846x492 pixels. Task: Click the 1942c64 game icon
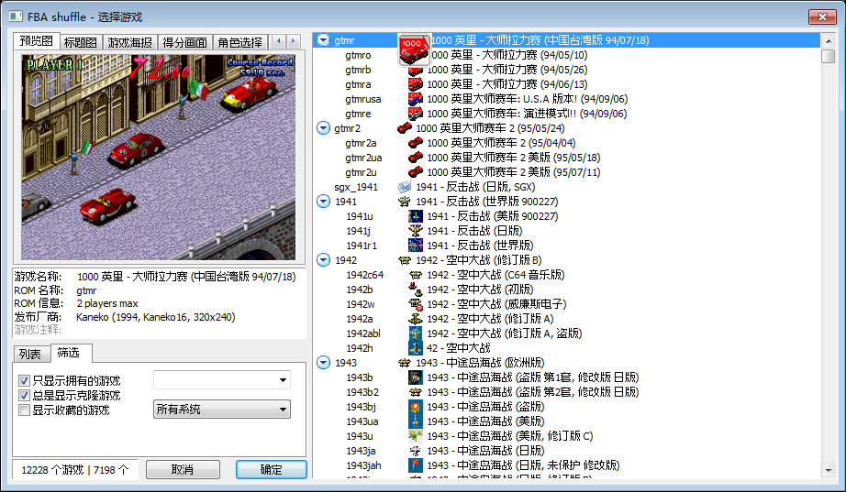415,275
